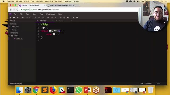Click the Find and Replace toolbar icon
This screenshot has width=170, height=95.
39,18
